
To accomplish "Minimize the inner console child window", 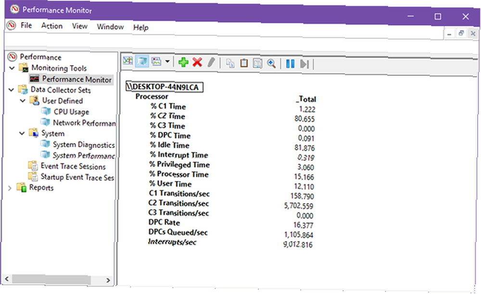I will (x=449, y=34).
